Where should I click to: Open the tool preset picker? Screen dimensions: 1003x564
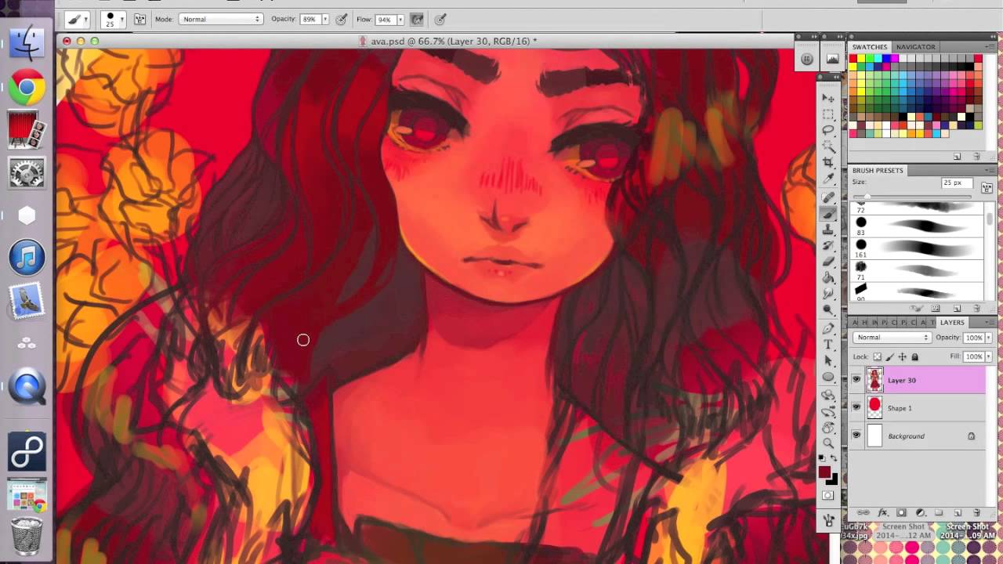(77, 20)
